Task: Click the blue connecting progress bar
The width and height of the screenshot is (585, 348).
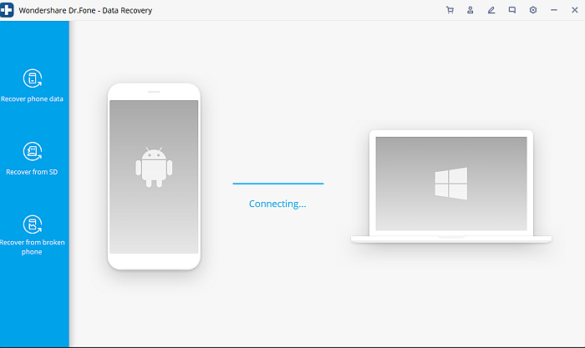Action: click(x=278, y=184)
